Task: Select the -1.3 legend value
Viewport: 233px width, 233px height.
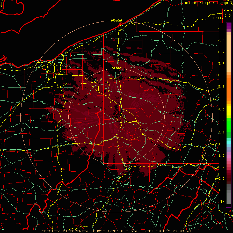Action: coord(221,190)
